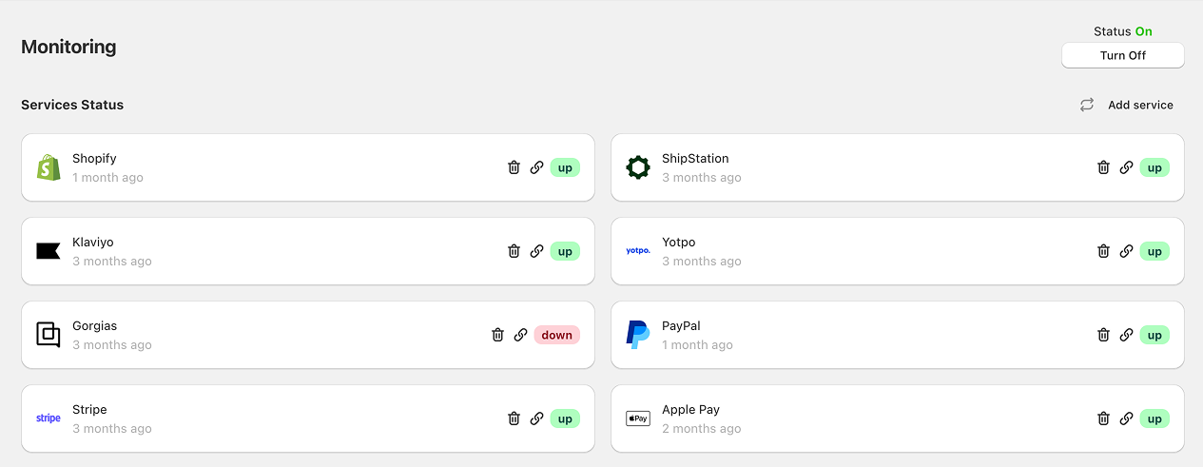
Task: Select the Stripe service logo
Action: pyautogui.click(x=49, y=418)
